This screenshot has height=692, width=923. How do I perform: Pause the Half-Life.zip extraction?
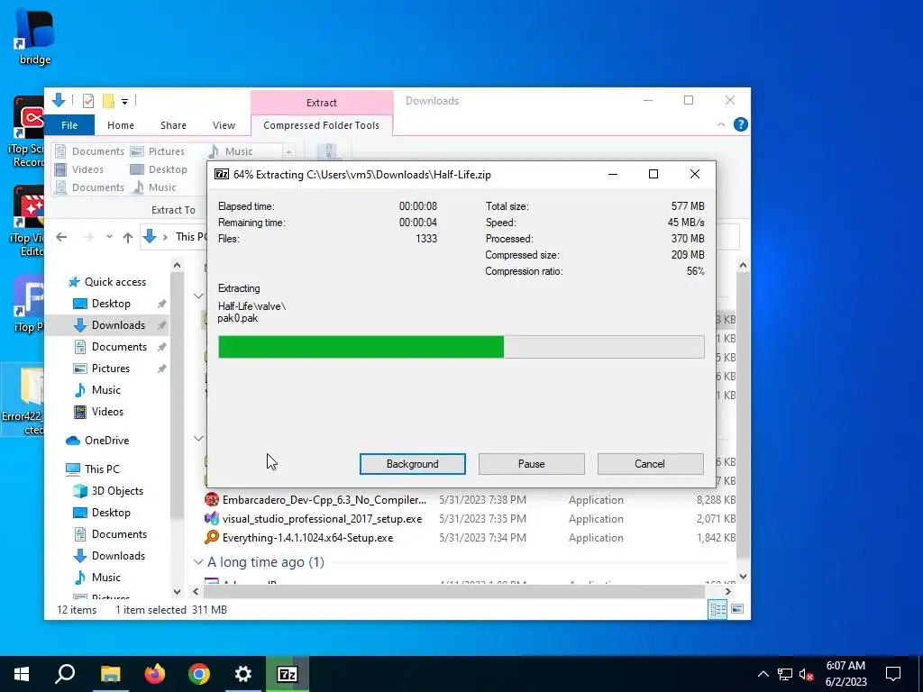click(x=531, y=464)
